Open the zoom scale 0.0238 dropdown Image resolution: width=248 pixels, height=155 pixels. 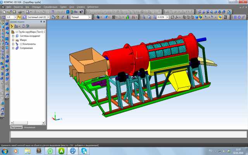167,17
